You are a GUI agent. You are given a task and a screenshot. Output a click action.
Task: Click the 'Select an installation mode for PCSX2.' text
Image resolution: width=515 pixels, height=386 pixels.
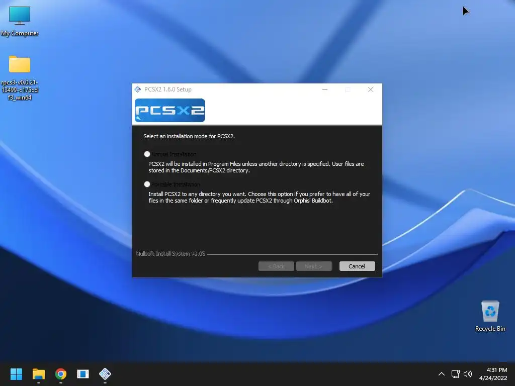coord(189,136)
